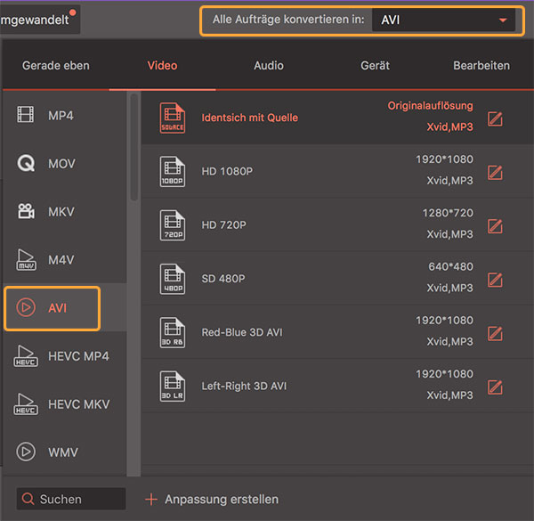Switch to the Gerät tab
The height and width of the screenshot is (521, 534).
[x=375, y=65]
